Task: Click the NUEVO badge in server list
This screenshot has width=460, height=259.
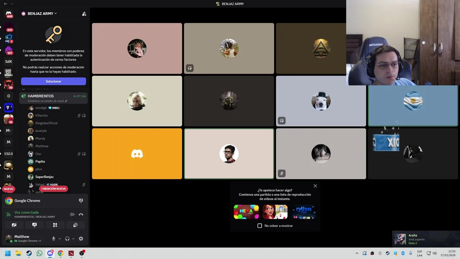Action: [9, 189]
